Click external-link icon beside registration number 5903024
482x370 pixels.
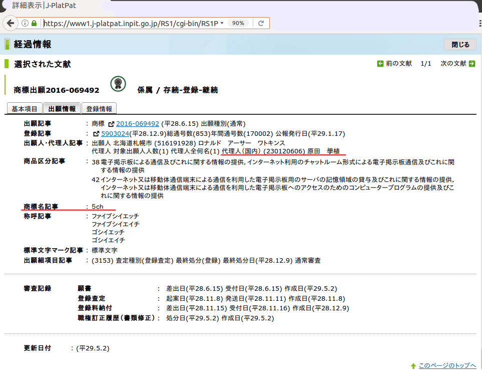click(x=96, y=134)
